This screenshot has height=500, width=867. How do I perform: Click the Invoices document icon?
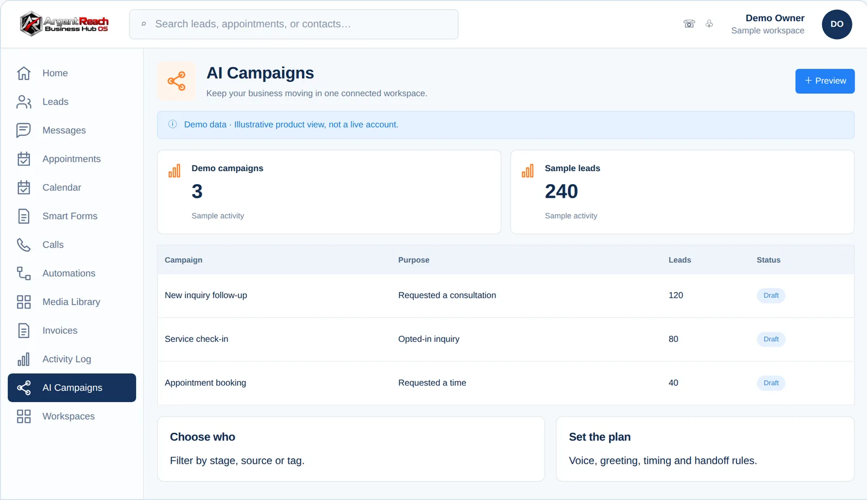pyautogui.click(x=23, y=330)
